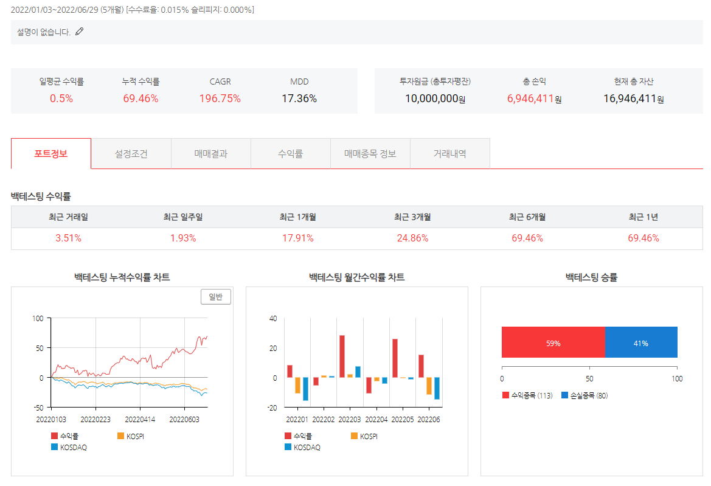
Task: Toggle KOSDAQ legend in monthly return chart
Action: pyautogui.click(x=302, y=448)
